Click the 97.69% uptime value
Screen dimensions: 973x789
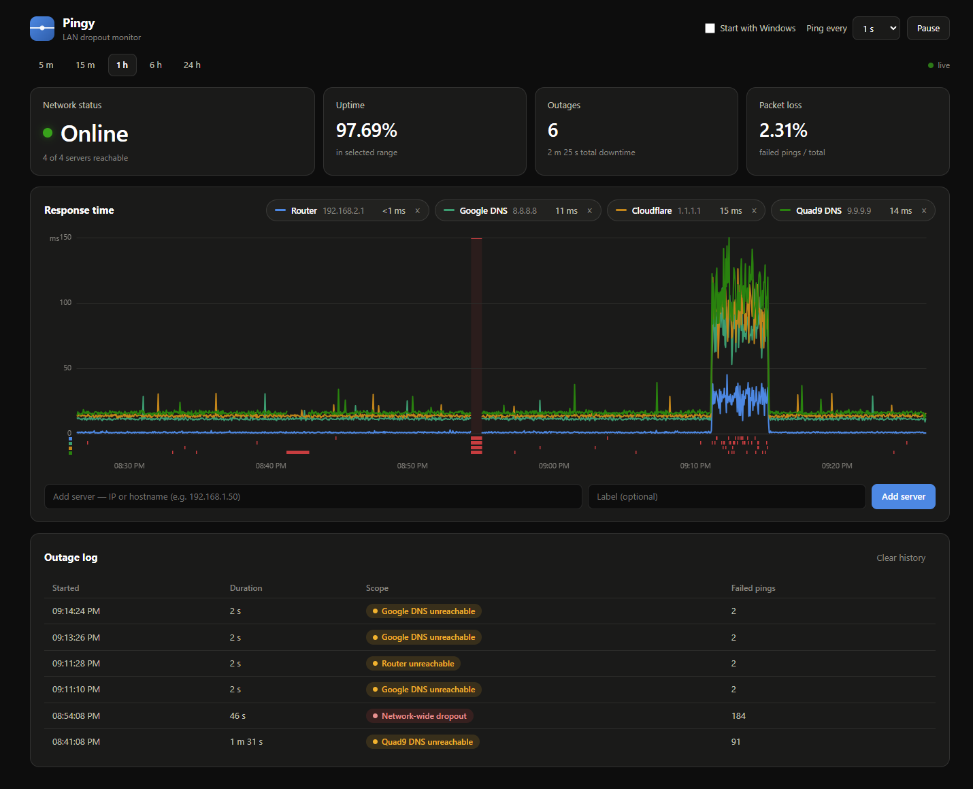[367, 130]
